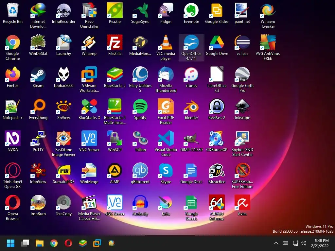The width and height of the screenshot is (335, 251).
Task: Click the Steam desktop icon
Action: pos(38,75)
